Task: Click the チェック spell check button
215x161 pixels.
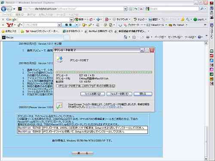Action: pyautogui.click(x=139, y=19)
